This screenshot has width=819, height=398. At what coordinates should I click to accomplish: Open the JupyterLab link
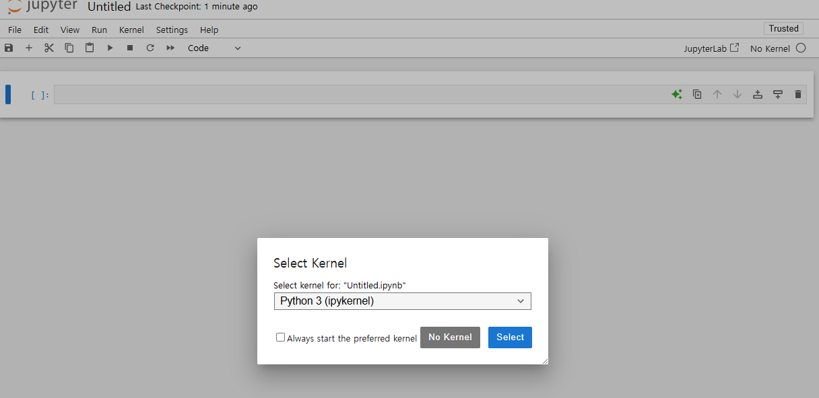(711, 48)
